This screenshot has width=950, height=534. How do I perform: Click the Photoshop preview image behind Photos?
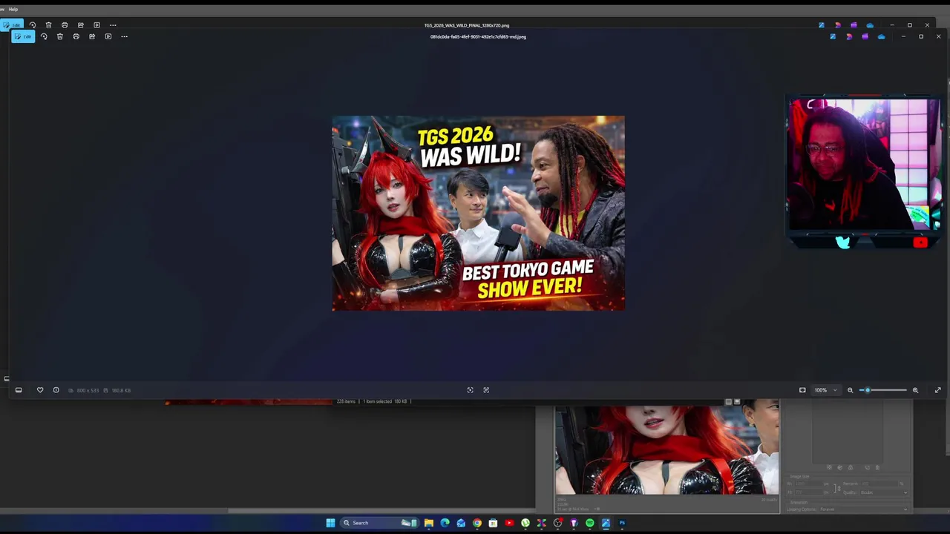tap(667, 449)
